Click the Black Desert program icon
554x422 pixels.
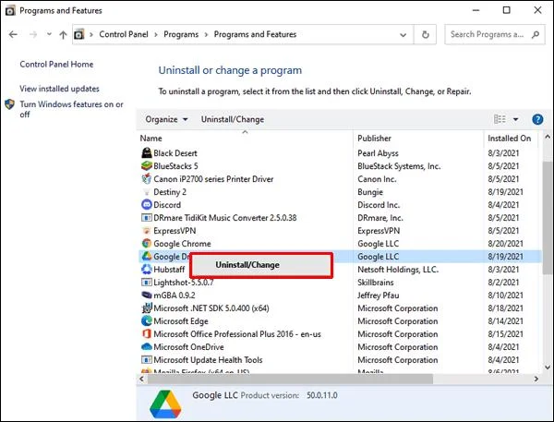(x=146, y=153)
